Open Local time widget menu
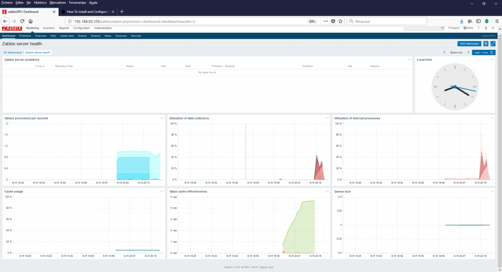 pos(492,59)
